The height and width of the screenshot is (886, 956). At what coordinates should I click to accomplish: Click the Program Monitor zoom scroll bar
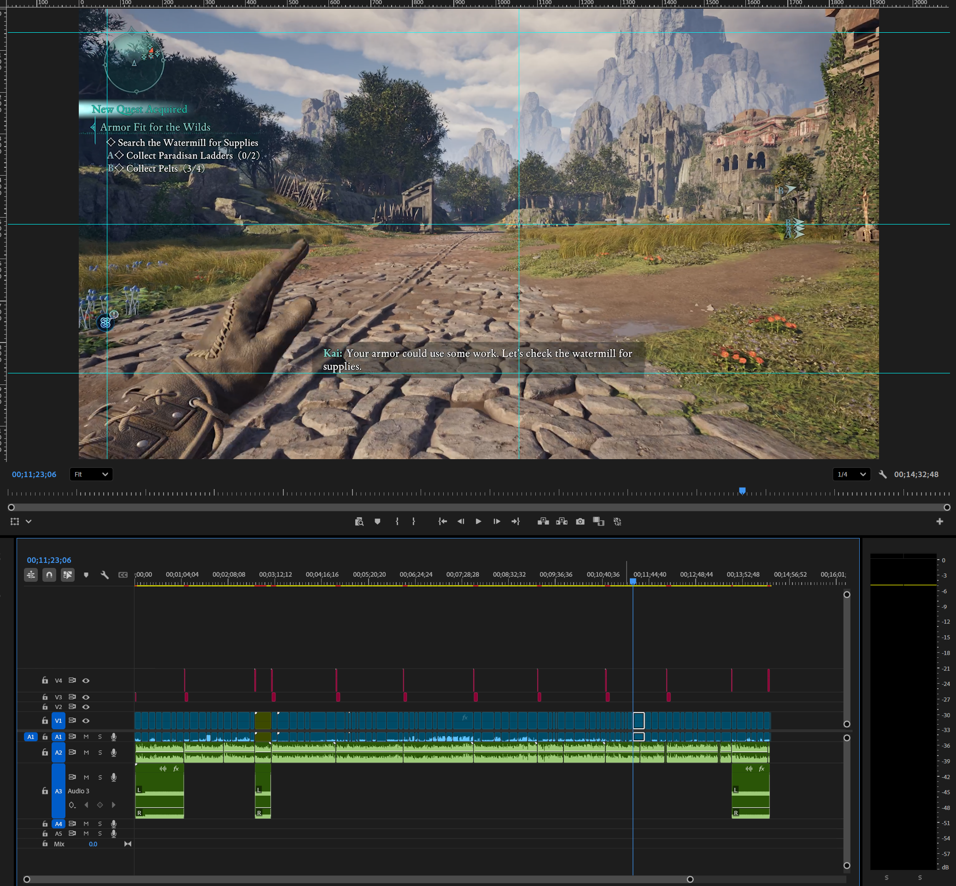click(x=479, y=507)
